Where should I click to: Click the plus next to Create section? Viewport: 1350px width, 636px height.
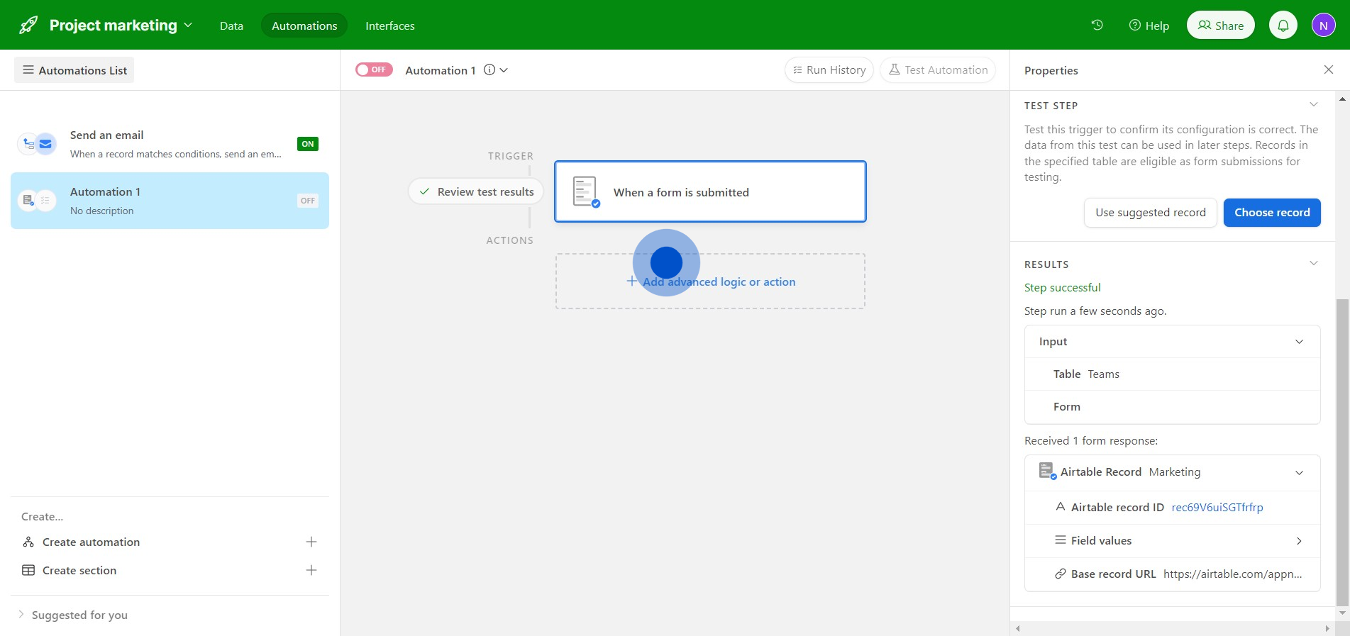311,570
